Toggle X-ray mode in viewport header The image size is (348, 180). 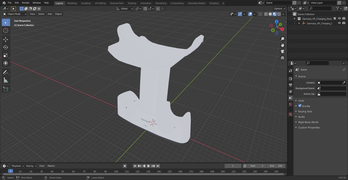click(260, 14)
